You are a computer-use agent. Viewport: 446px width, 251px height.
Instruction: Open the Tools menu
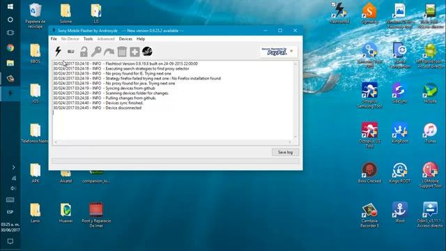(x=88, y=39)
